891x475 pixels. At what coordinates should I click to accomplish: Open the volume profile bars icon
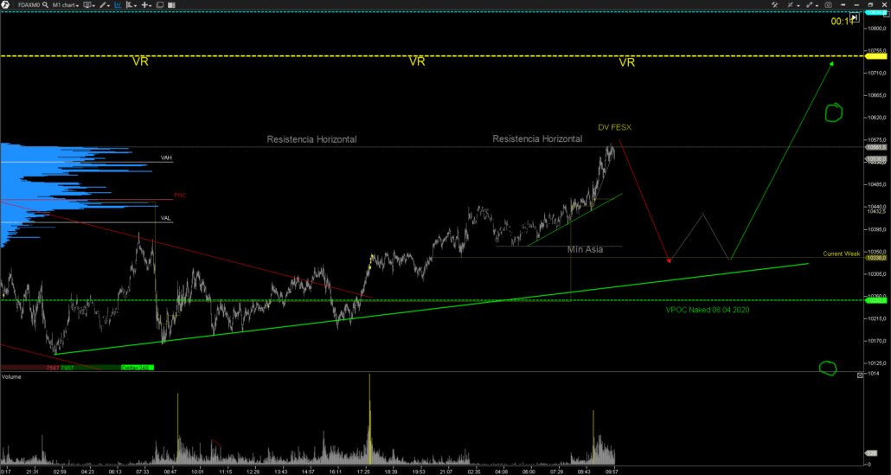(130, 4)
